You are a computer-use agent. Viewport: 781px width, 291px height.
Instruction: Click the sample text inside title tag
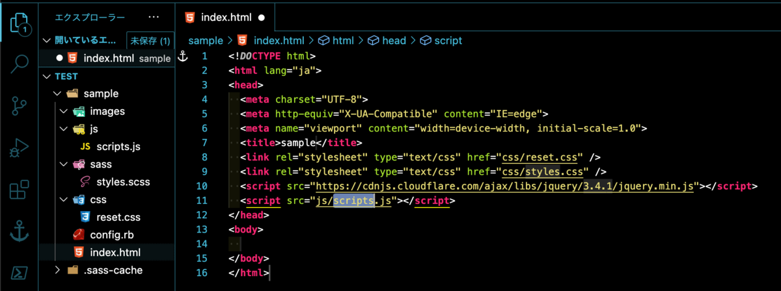[297, 144]
